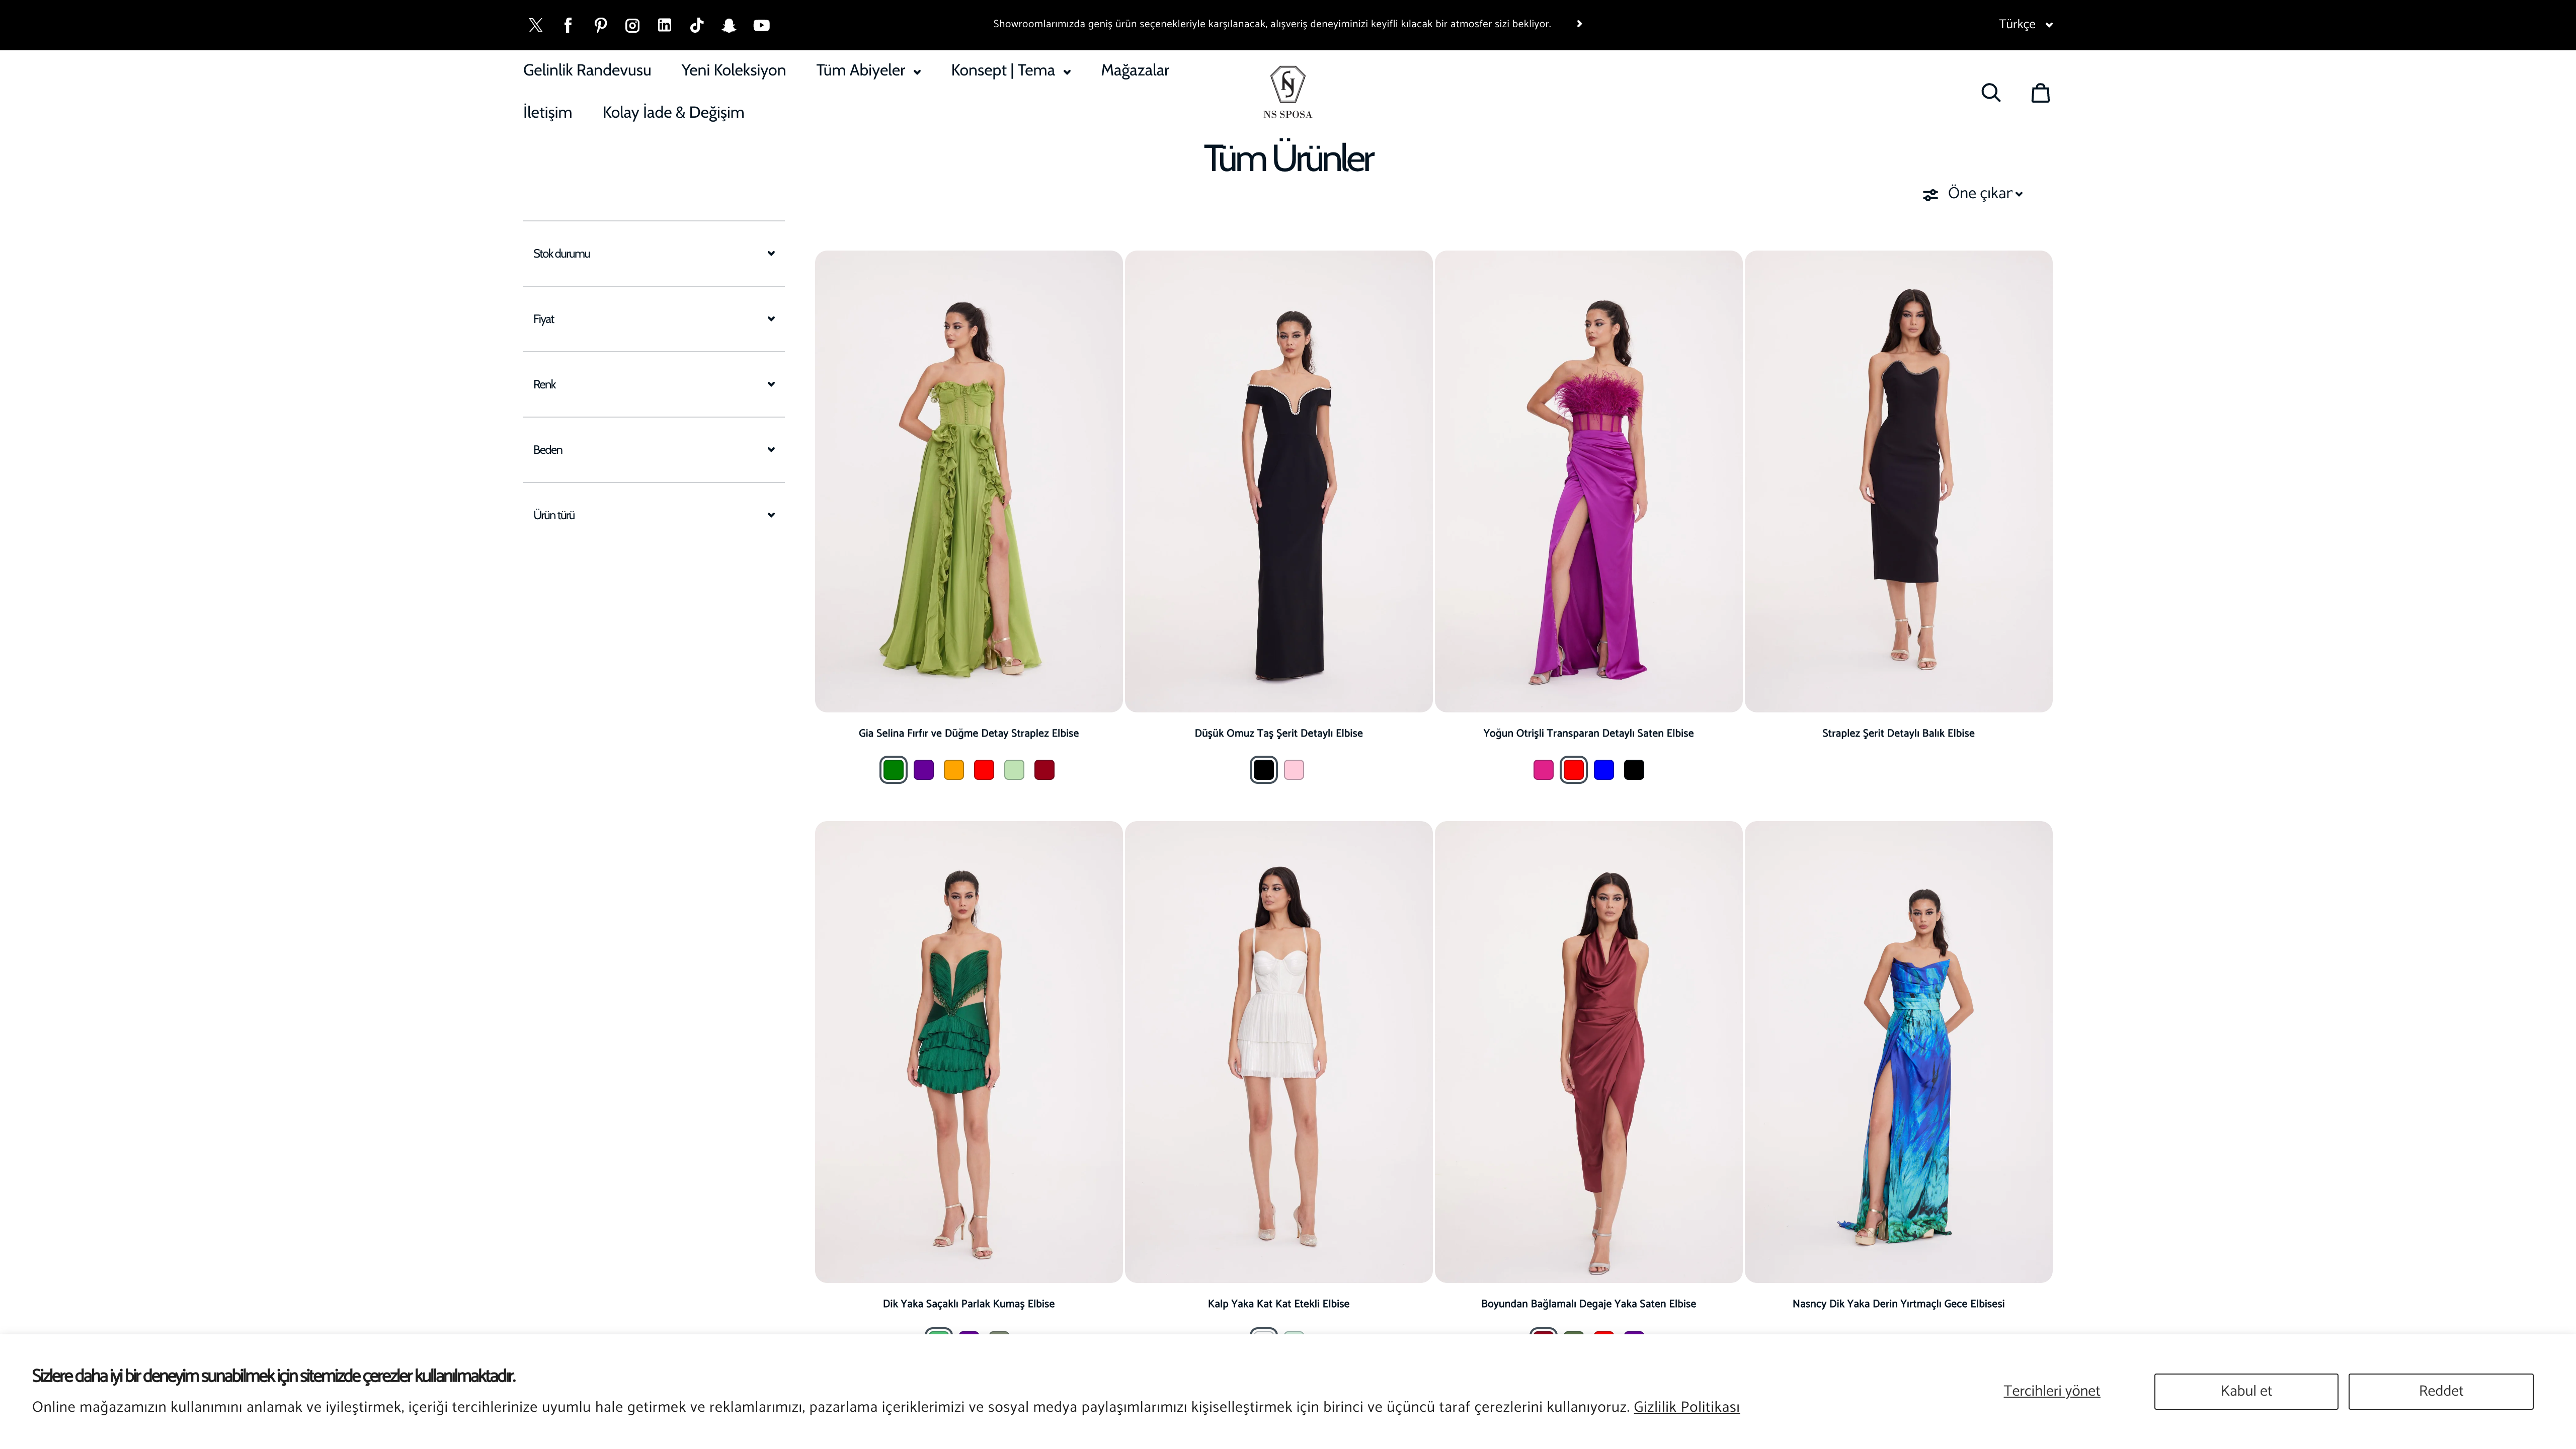The width and height of the screenshot is (2576, 1449).
Task: Go to Yeni Koleksiyon page
Action: pyautogui.click(x=733, y=71)
